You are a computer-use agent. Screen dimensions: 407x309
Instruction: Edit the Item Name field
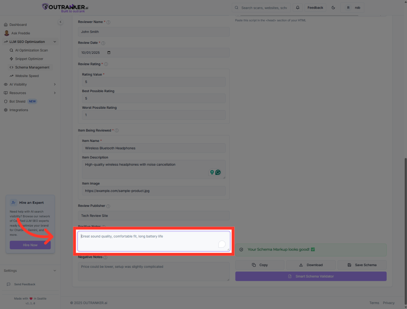(x=154, y=148)
